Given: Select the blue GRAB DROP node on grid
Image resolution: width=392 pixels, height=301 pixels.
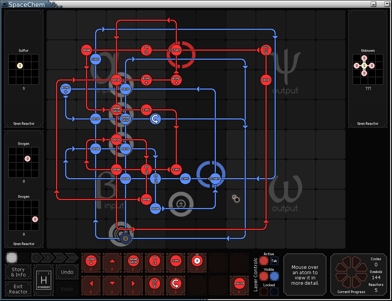Looking at the screenshot, I should click(x=125, y=119).
